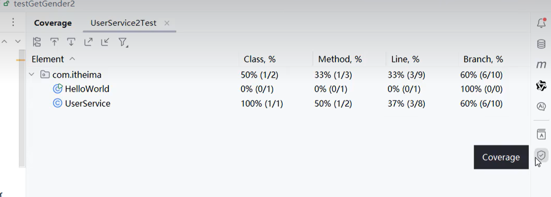The width and height of the screenshot is (551, 197).
Task: Open the AI assistant sidebar icon
Action: [541, 107]
